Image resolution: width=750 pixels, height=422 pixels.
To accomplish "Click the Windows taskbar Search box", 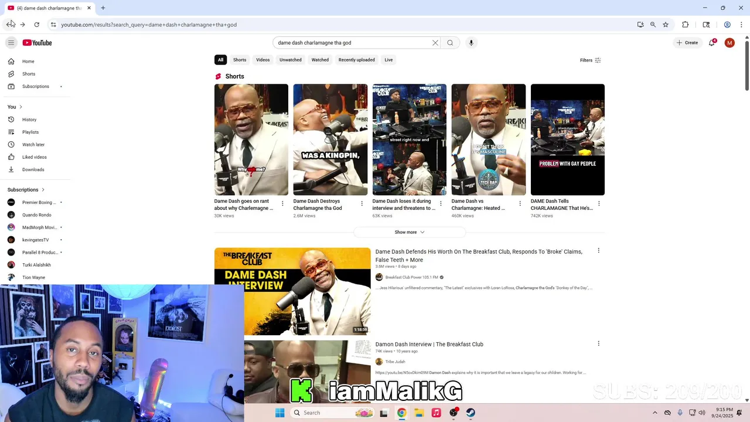I will 333,413.
